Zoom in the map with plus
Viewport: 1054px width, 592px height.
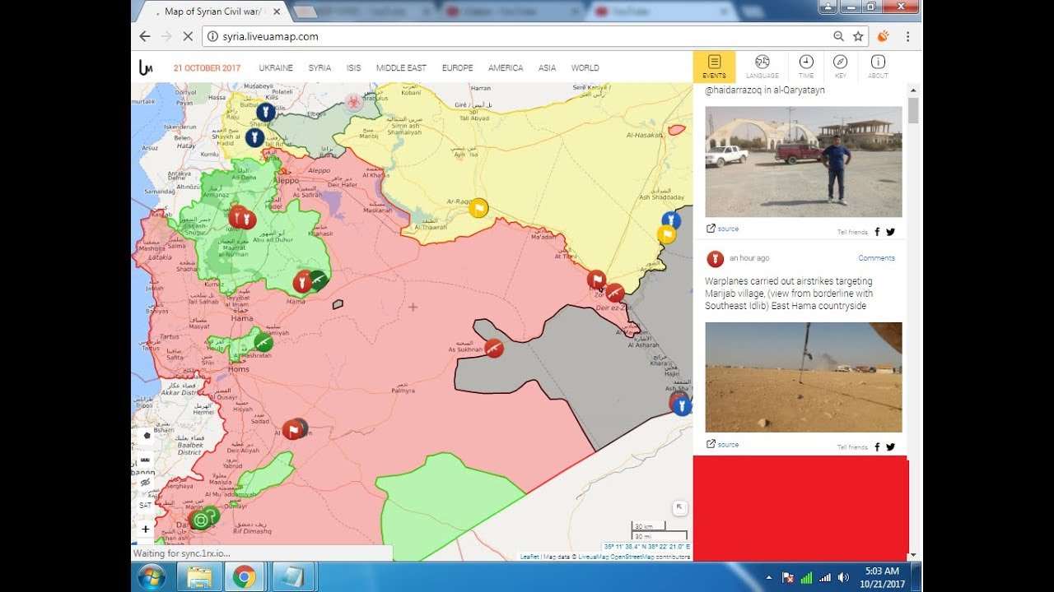146,529
